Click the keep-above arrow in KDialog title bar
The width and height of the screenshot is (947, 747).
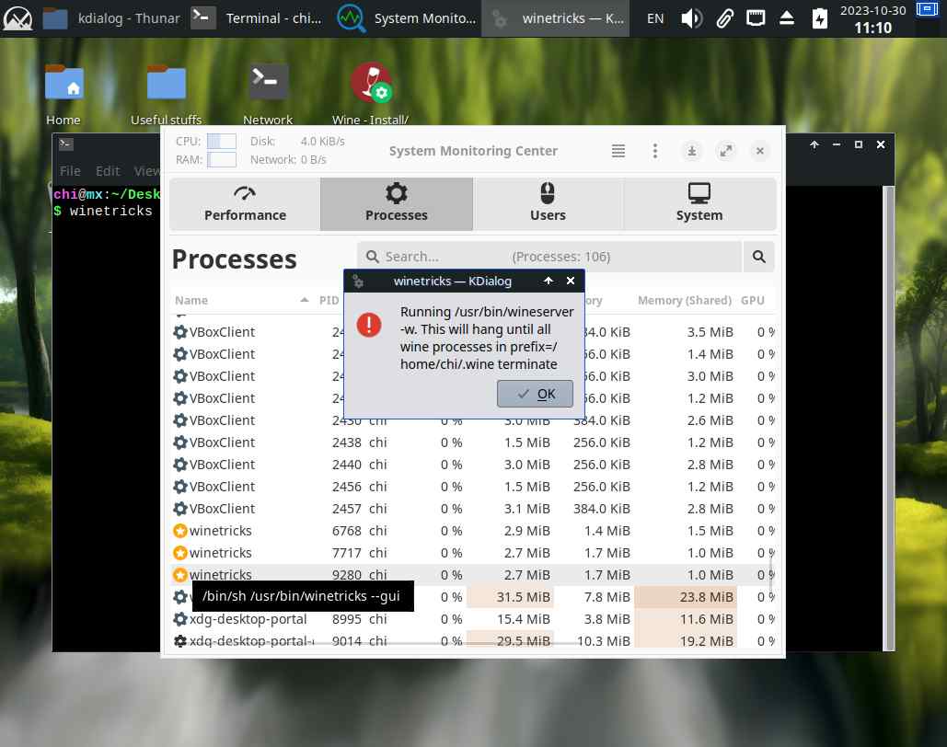pyautogui.click(x=548, y=281)
